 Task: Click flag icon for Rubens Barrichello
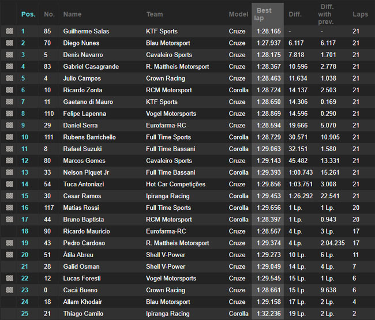tap(10, 137)
